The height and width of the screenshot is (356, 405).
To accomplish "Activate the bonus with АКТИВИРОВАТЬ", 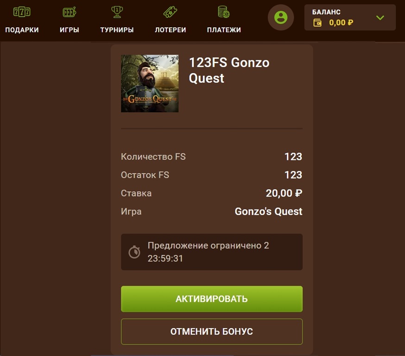I will [x=212, y=299].
